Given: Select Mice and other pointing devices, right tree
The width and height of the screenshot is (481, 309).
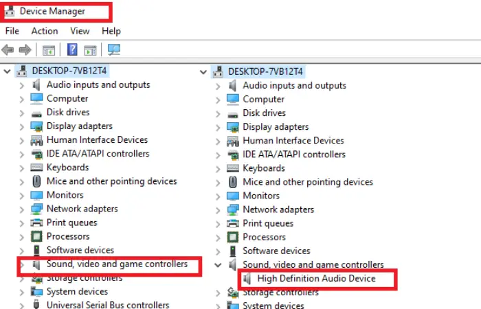Looking at the screenshot, I should pyautogui.click(x=308, y=182).
